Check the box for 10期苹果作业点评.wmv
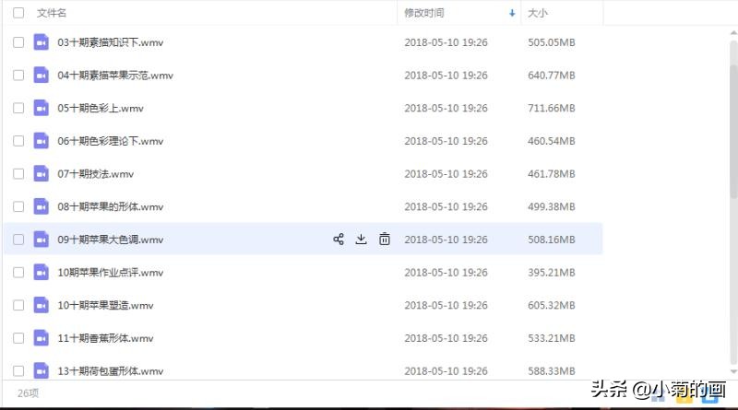 (18, 273)
